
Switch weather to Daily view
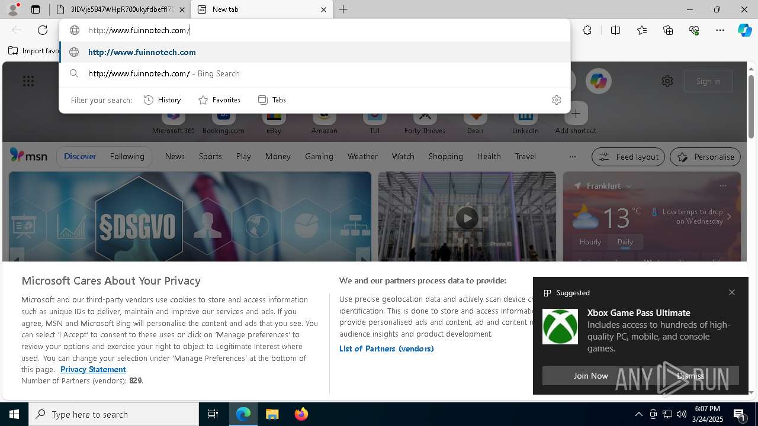(625, 241)
